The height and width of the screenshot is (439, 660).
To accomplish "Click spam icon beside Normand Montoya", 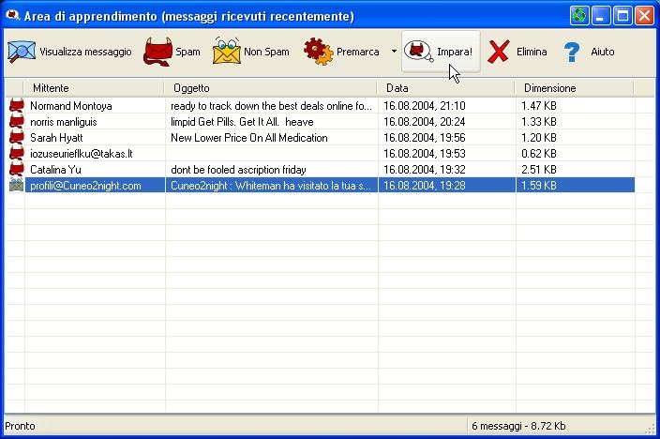I will [x=16, y=106].
